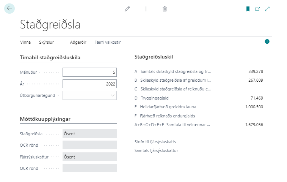Click Færri valkostir
This screenshot has width=287, height=182.
(x=108, y=42)
